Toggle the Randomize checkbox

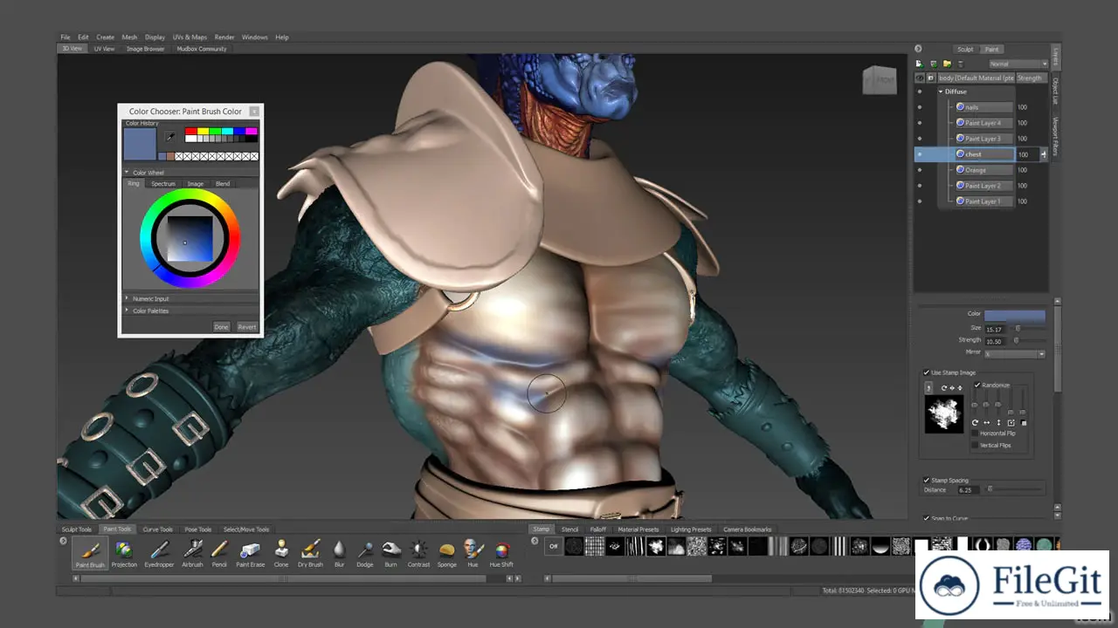(x=977, y=385)
